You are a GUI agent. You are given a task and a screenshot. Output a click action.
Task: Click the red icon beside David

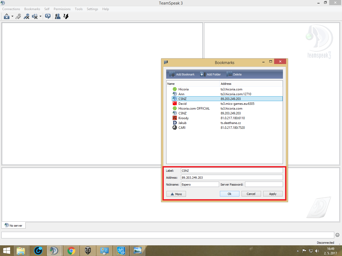pyautogui.click(x=175, y=103)
